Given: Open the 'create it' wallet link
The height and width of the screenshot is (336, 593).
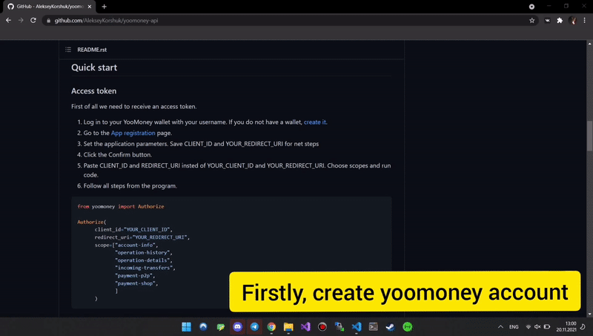Looking at the screenshot, I should tap(314, 122).
